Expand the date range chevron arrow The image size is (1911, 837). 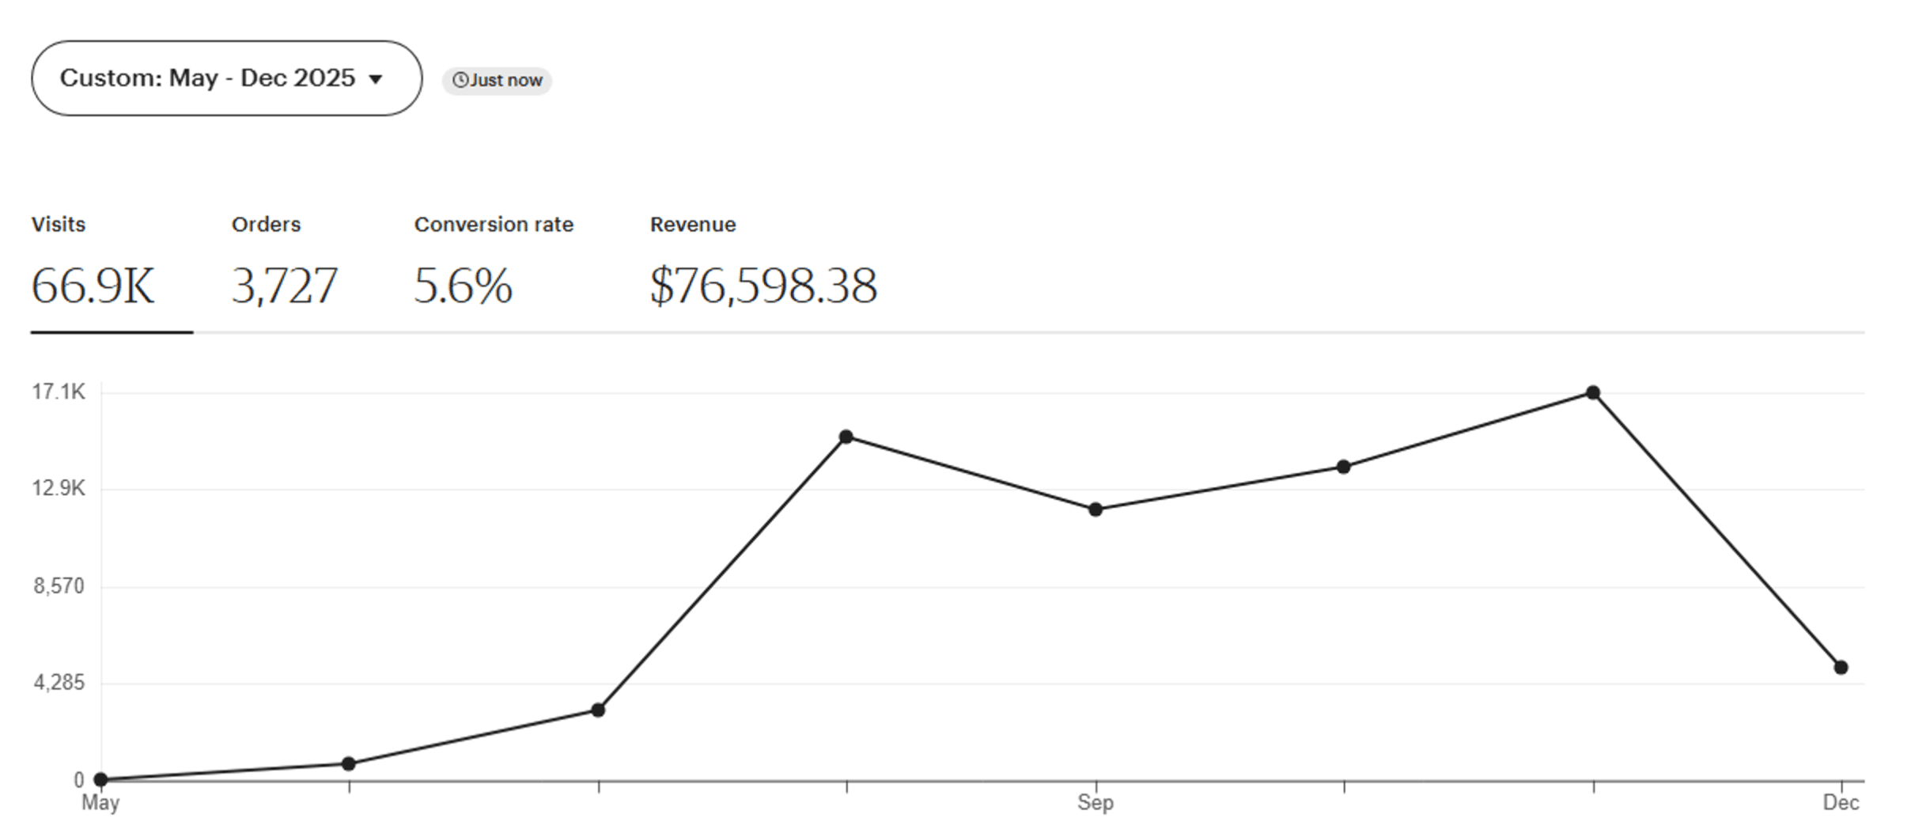point(377,78)
